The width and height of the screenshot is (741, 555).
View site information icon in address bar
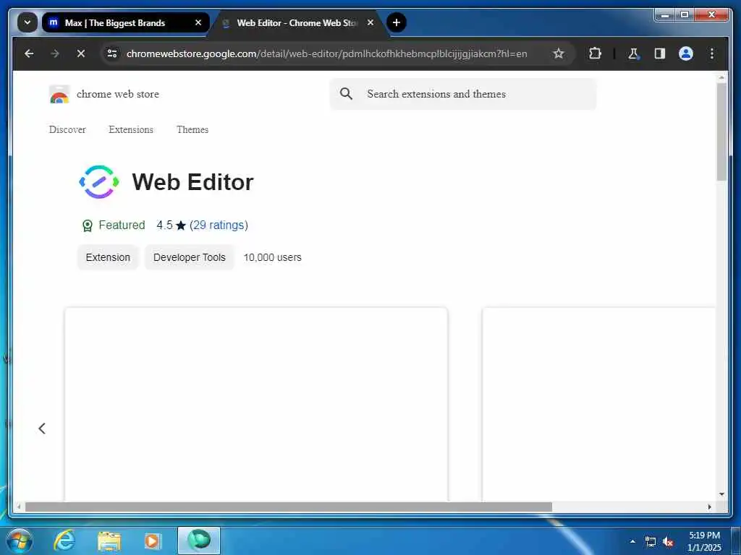point(112,53)
